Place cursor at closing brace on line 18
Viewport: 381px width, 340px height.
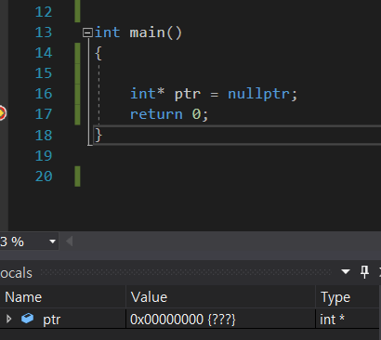point(99,136)
